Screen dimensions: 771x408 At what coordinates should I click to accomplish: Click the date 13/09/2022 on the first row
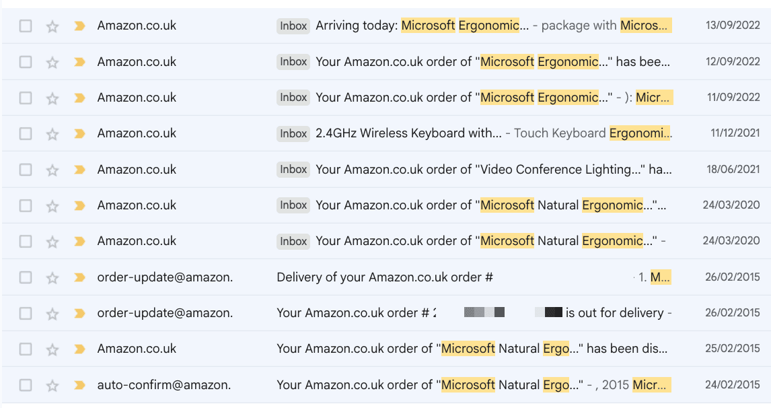732,25
